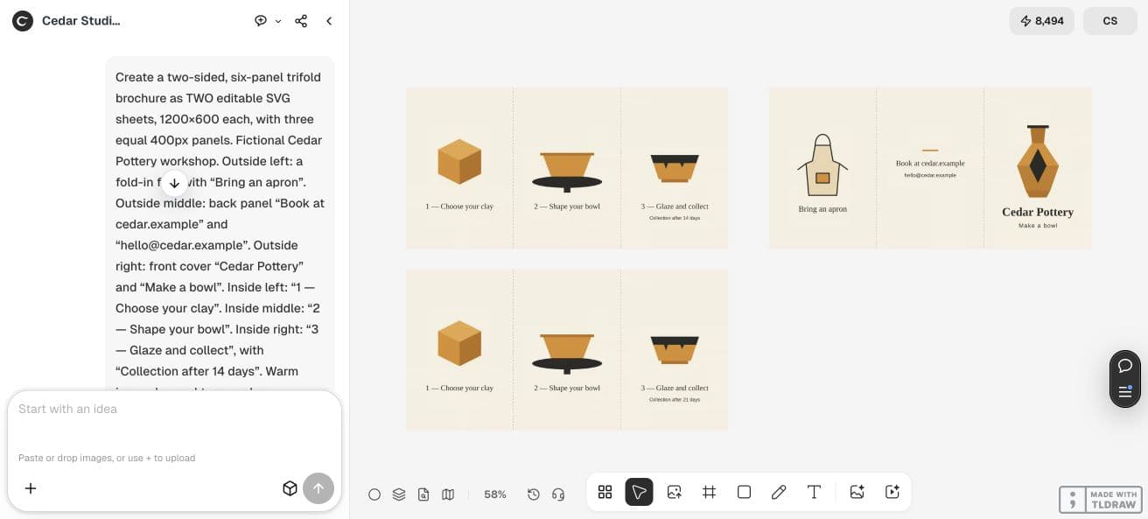Pick the Frame hash tool
Image resolution: width=1148 pixels, height=519 pixels.
tap(709, 492)
